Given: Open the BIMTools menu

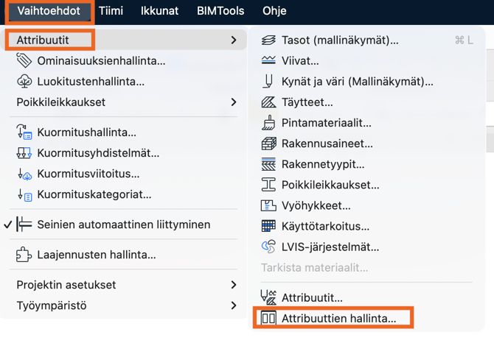Looking at the screenshot, I should click(220, 11).
